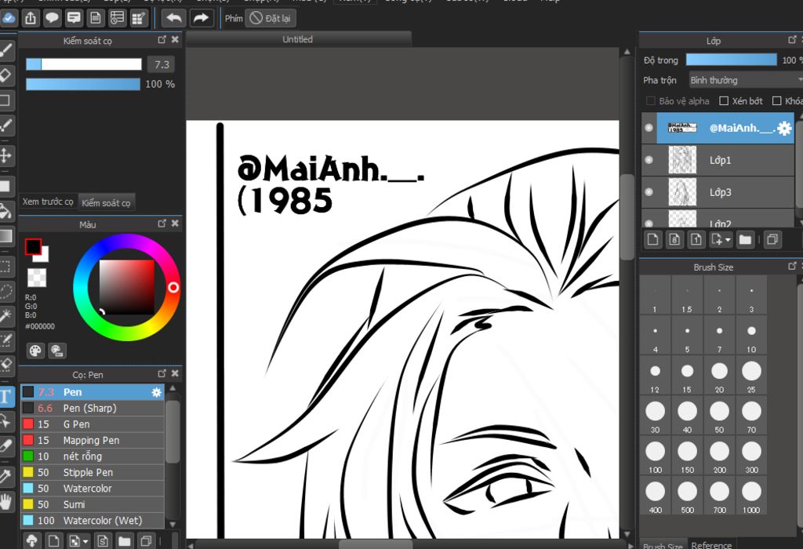Expand the add layer dropdown arrow
The width and height of the screenshot is (803, 549).
728,239
